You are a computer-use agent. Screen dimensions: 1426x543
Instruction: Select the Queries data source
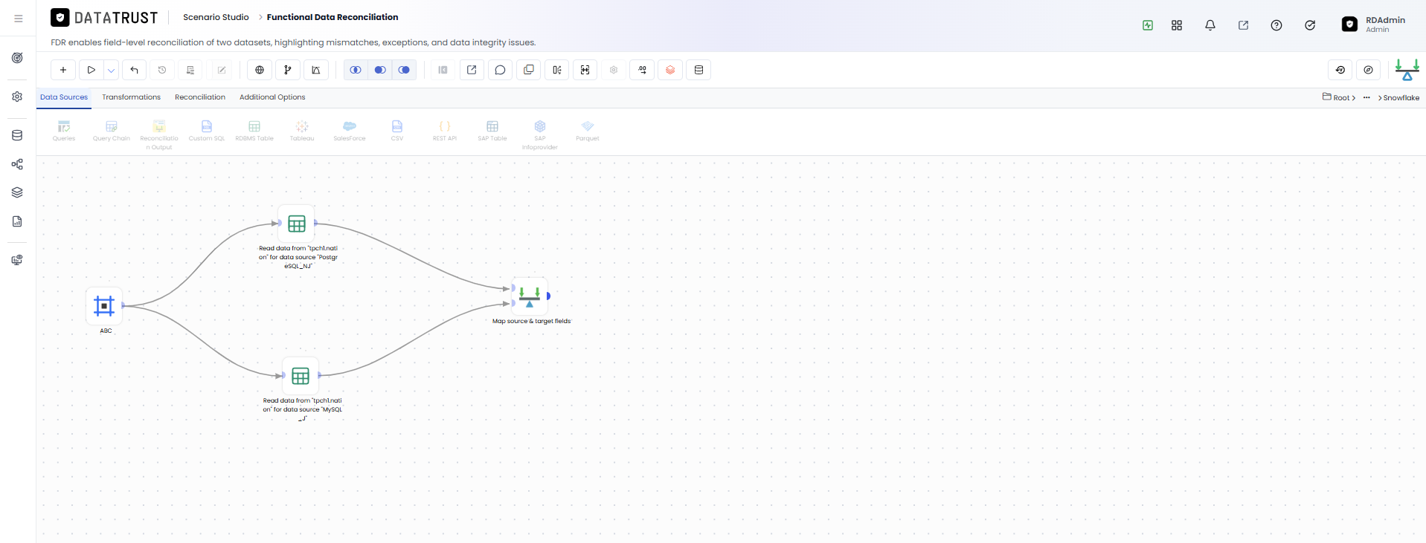(x=64, y=131)
